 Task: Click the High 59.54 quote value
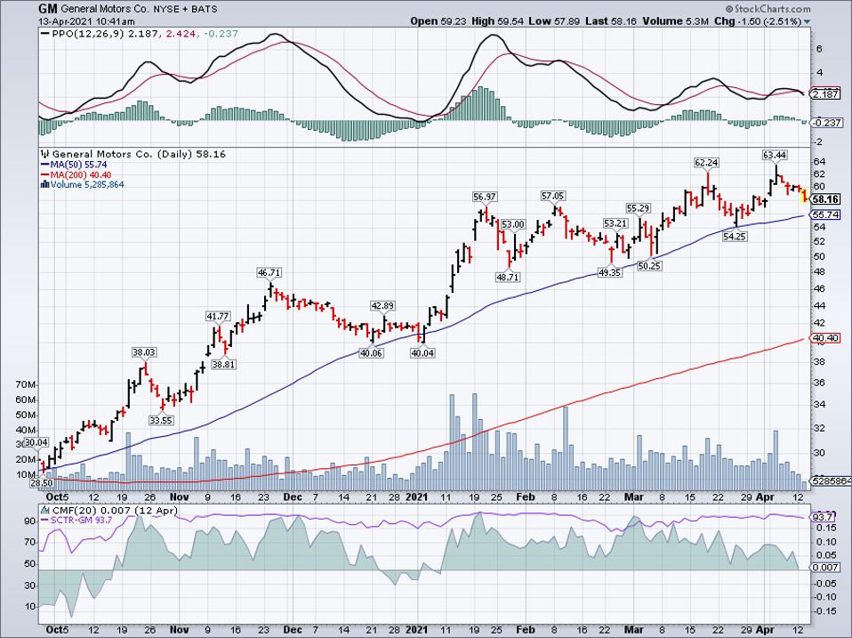tap(497, 21)
